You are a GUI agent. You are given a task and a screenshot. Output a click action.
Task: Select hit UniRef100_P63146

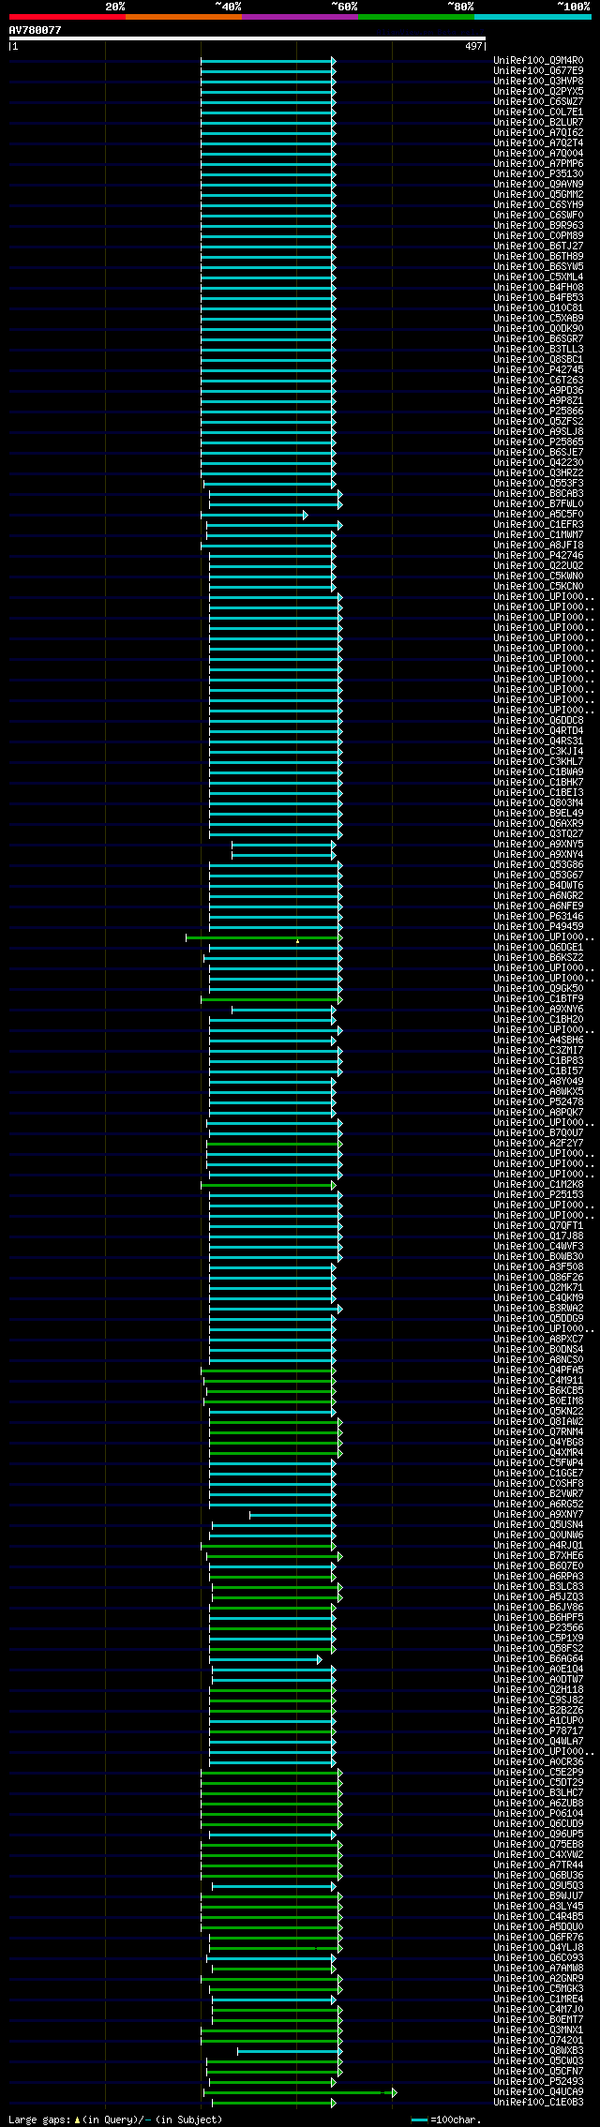tap(538, 917)
